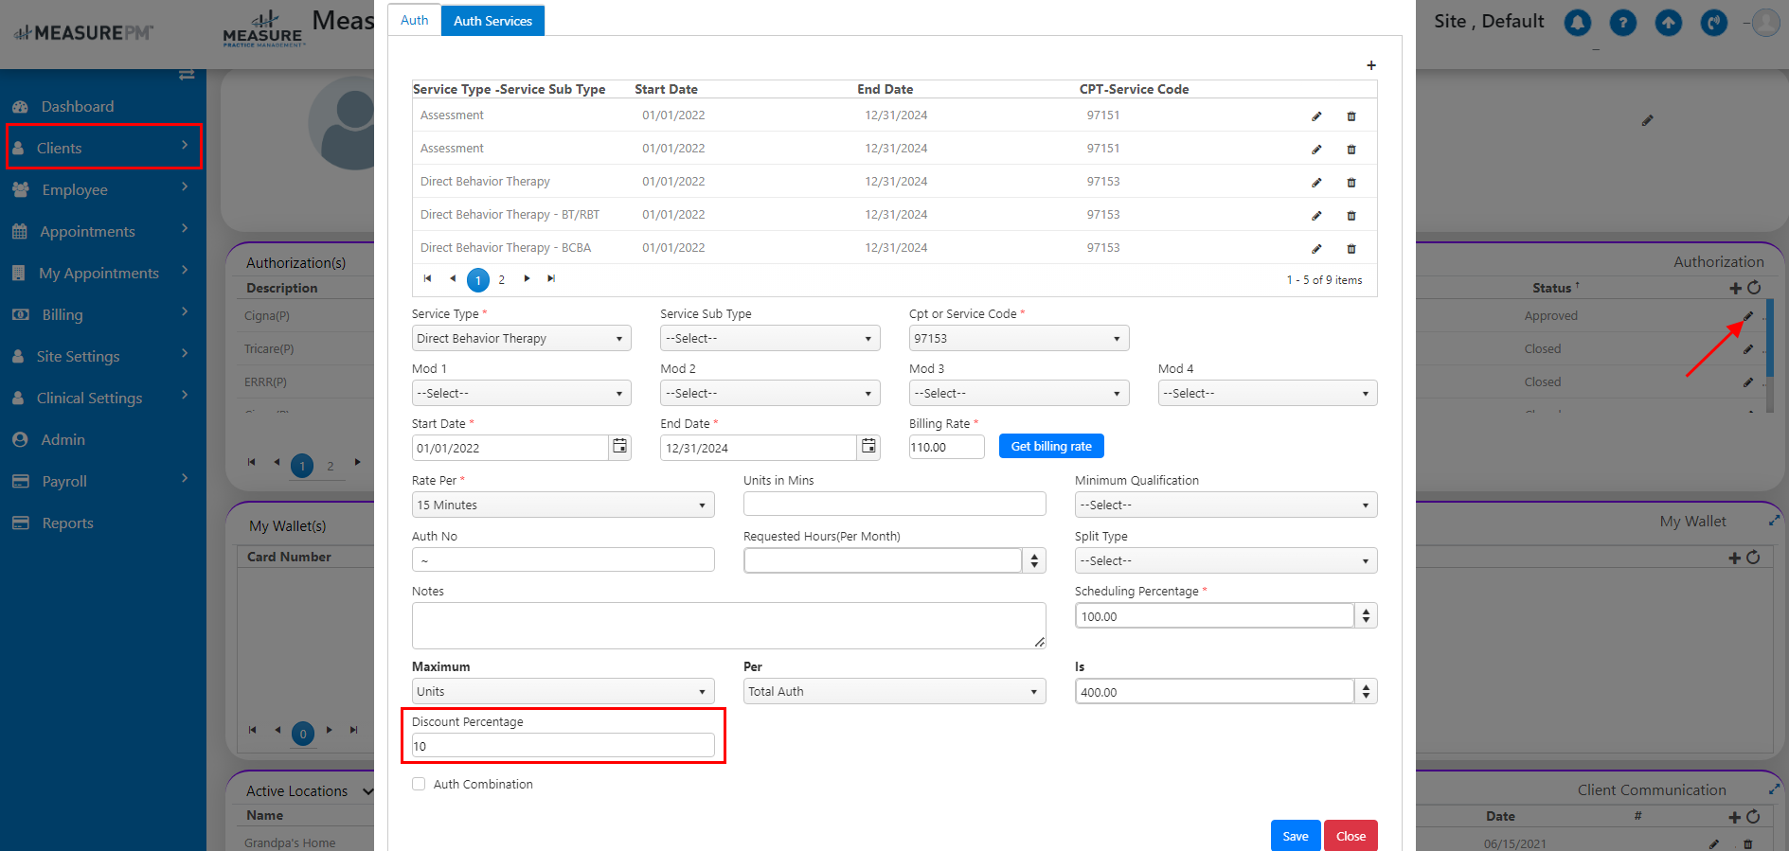Open Dashboard in the sidebar
The height and width of the screenshot is (851, 1789).
pyautogui.click(x=77, y=106)
